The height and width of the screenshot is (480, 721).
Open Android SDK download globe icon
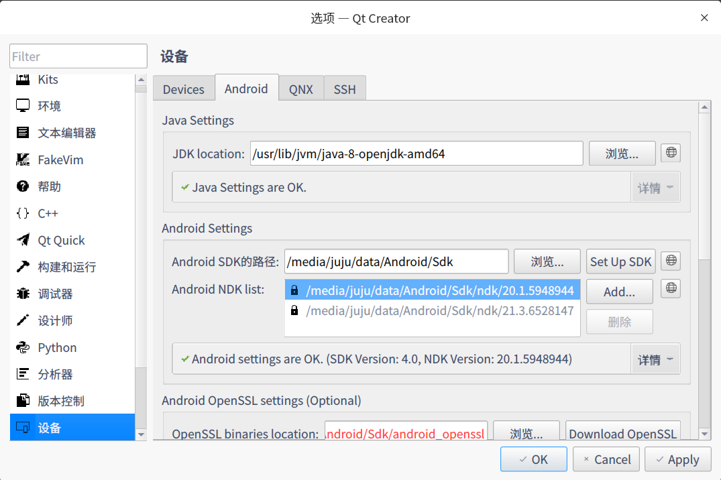tap(671, 261)
